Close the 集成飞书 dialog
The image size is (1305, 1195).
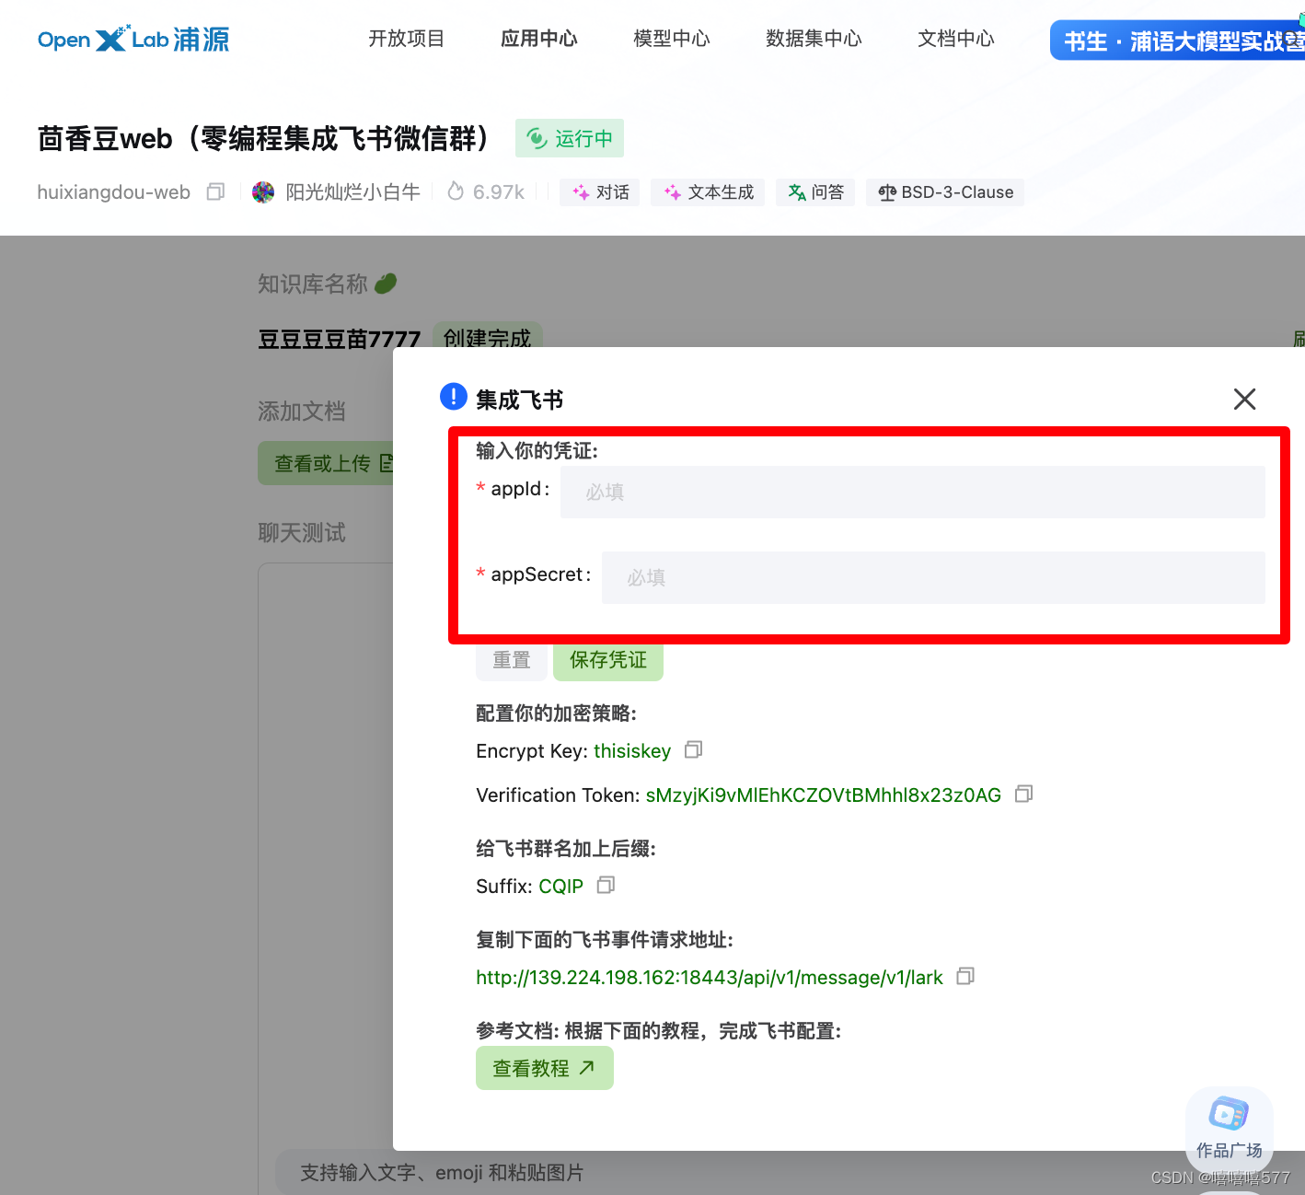click(1244, 399)
